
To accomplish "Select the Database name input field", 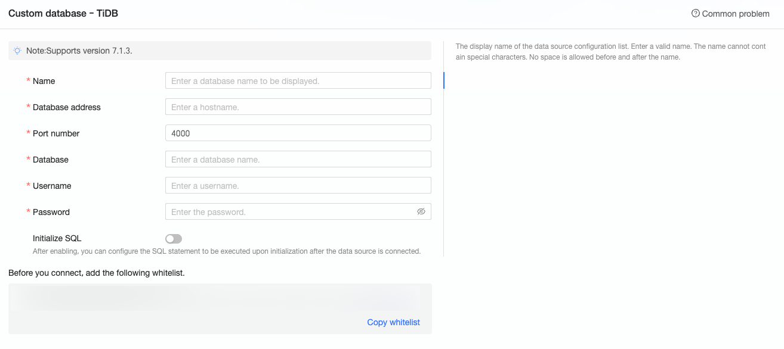I will coord(298,160).
